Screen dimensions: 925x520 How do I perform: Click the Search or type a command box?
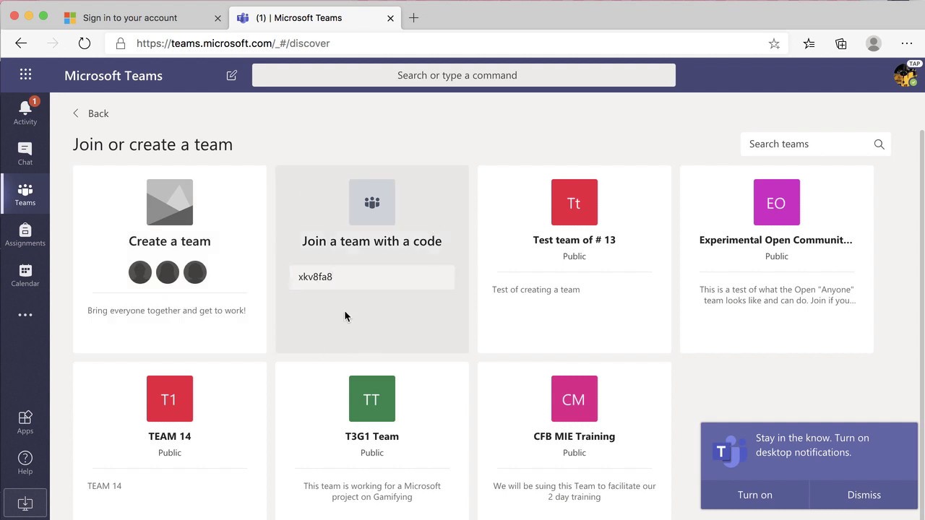point(464,75)
